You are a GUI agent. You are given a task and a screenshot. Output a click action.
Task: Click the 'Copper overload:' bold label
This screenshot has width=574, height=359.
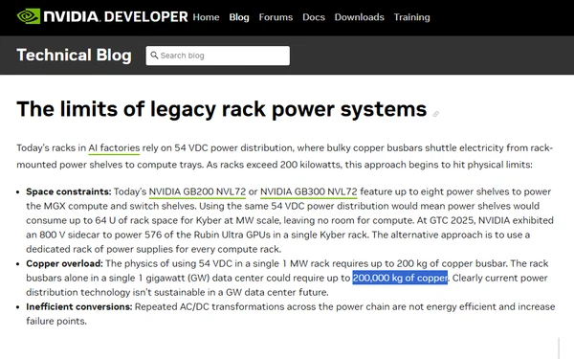click(x=64, y=263)
